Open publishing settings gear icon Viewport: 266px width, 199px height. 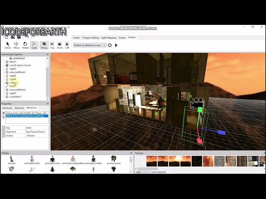(x=110, y=45)
